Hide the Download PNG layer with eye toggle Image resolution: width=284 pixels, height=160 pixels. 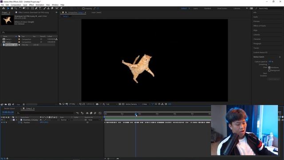click(x=2, y=120)
